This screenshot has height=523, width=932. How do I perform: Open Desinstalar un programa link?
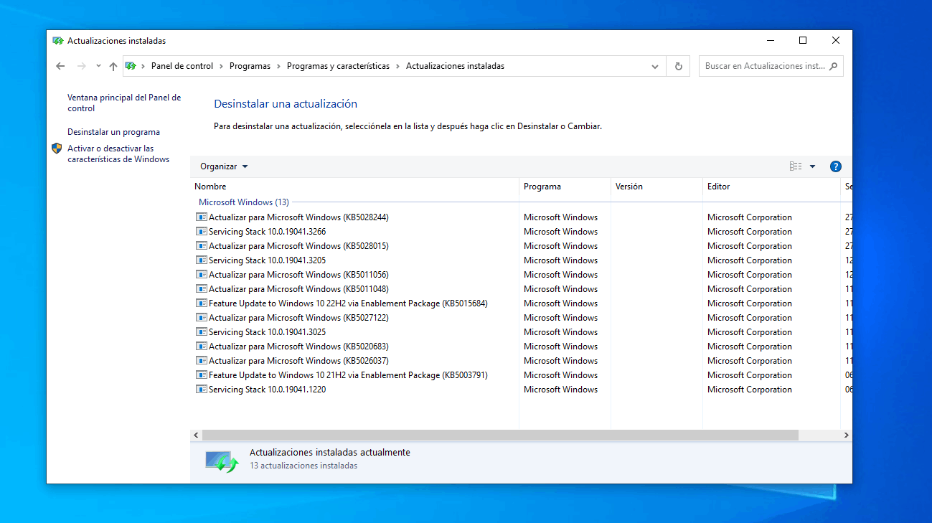113,132
